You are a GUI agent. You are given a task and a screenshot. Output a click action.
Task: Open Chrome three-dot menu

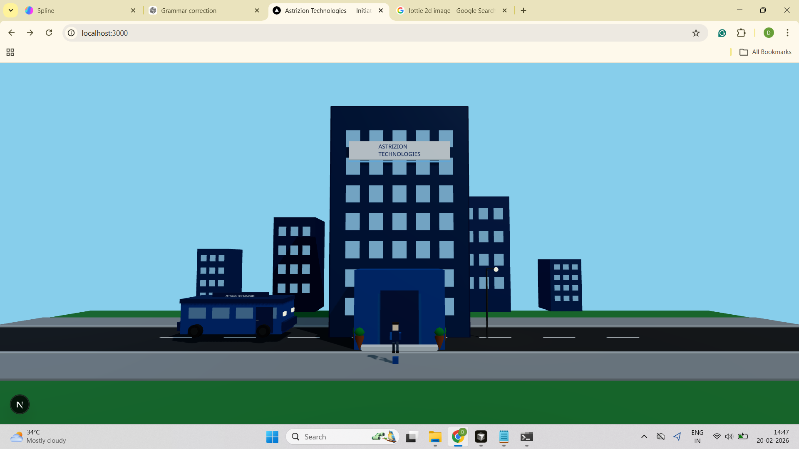787,33
